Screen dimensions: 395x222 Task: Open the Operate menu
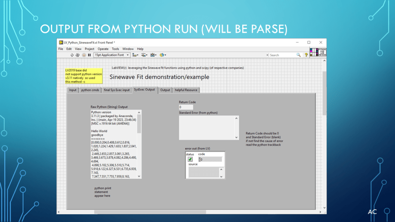click(x=103, y=49)
